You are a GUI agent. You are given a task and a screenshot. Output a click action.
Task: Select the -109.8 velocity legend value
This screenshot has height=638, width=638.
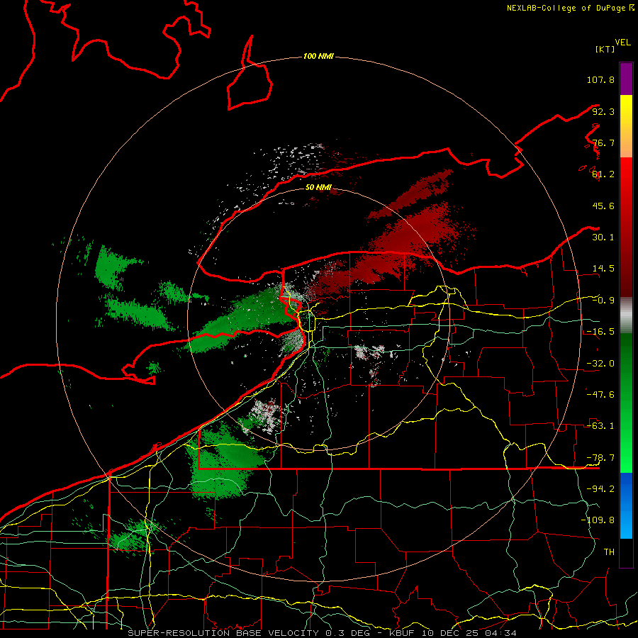point(598,520)
